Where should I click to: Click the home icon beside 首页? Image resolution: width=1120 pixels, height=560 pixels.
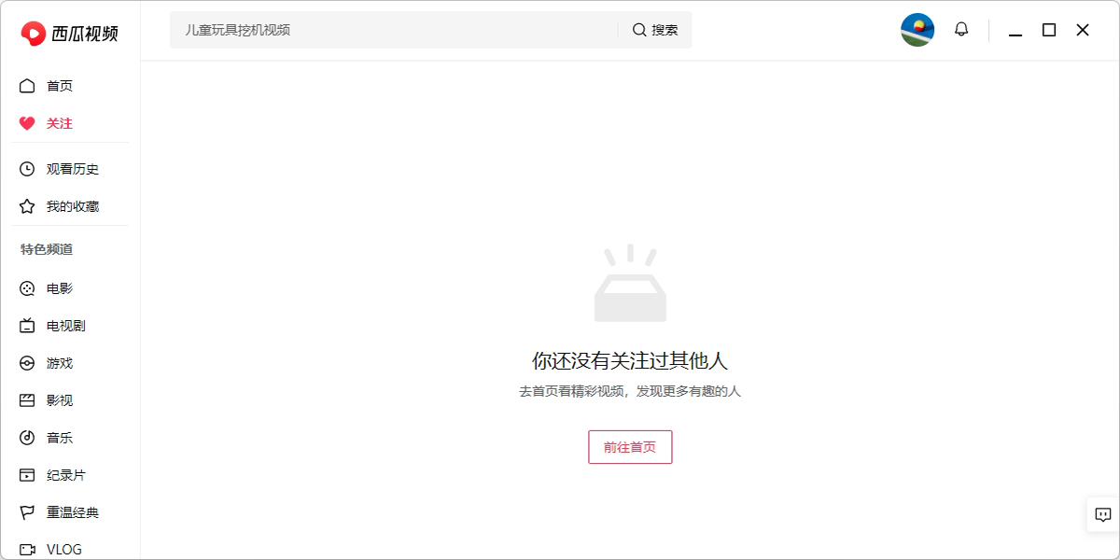coord(27,86)
